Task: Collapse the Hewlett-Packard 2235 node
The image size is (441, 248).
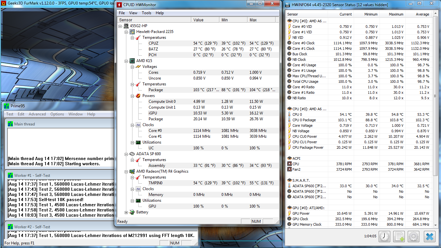Action: click(x=126, y=32)
